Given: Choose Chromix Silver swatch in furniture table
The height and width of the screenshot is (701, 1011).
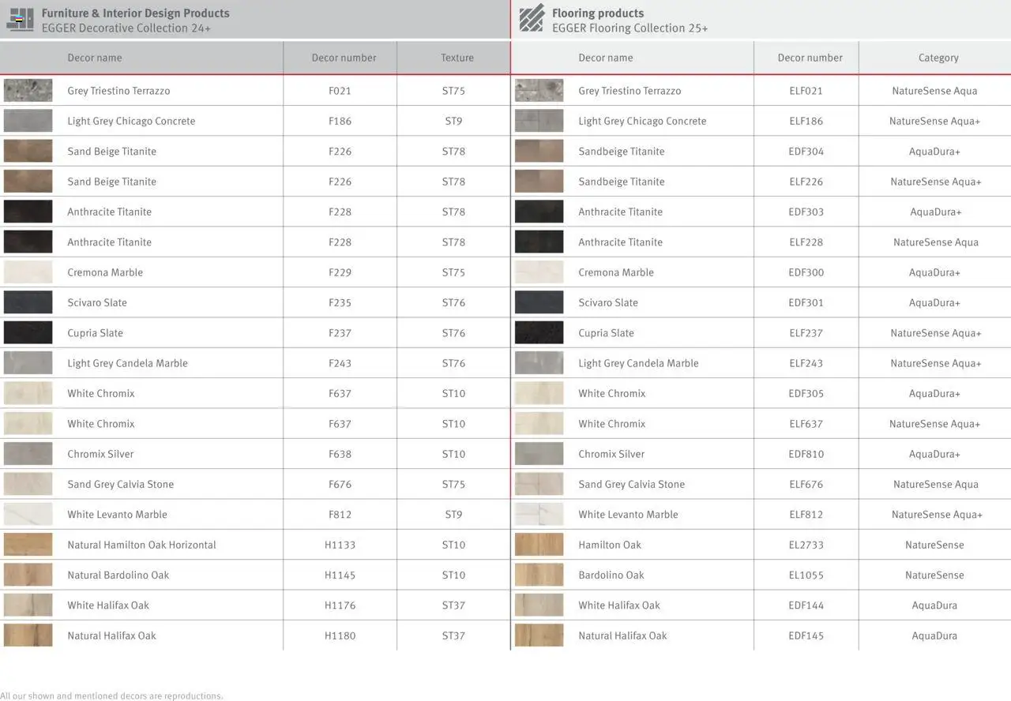Looking at the screenshot, I should coord(28,454).
